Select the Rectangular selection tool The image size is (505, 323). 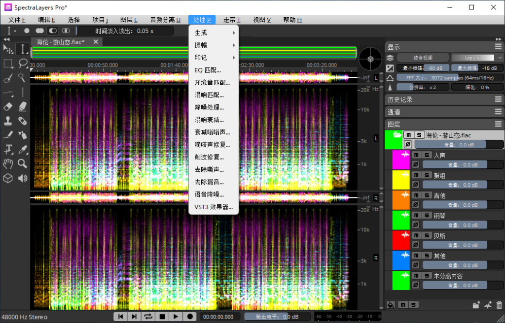[x=8, y=64]
